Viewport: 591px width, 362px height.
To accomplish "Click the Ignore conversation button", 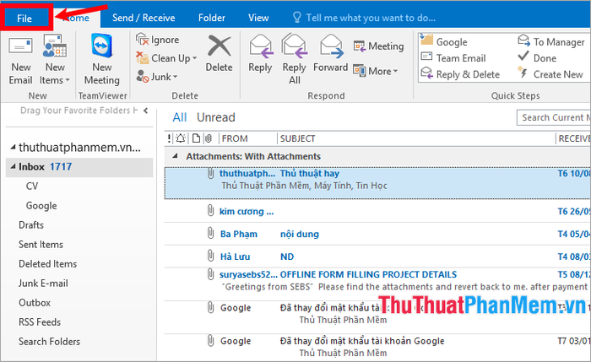I will (158, 40).
